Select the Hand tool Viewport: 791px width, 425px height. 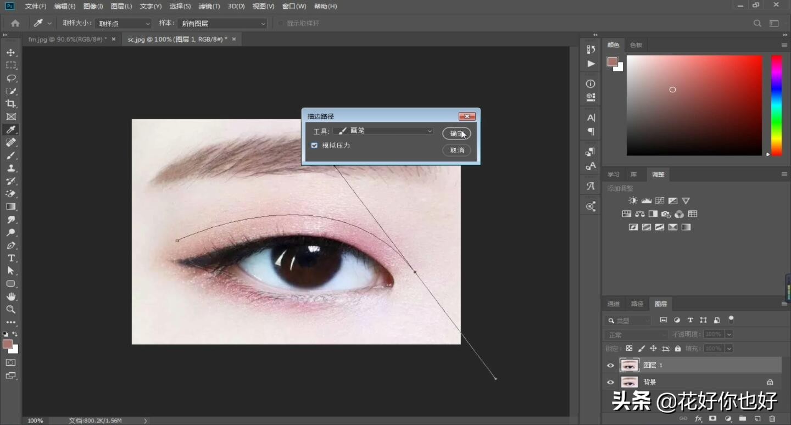[x=10, y=297]
